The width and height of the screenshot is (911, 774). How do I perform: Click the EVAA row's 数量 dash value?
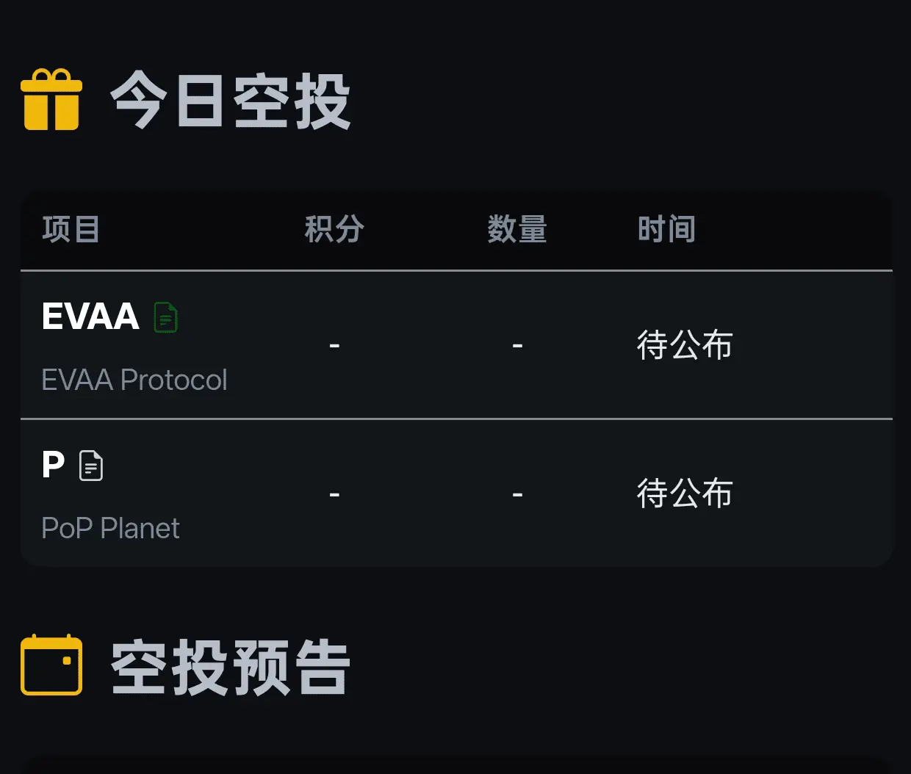517,345
